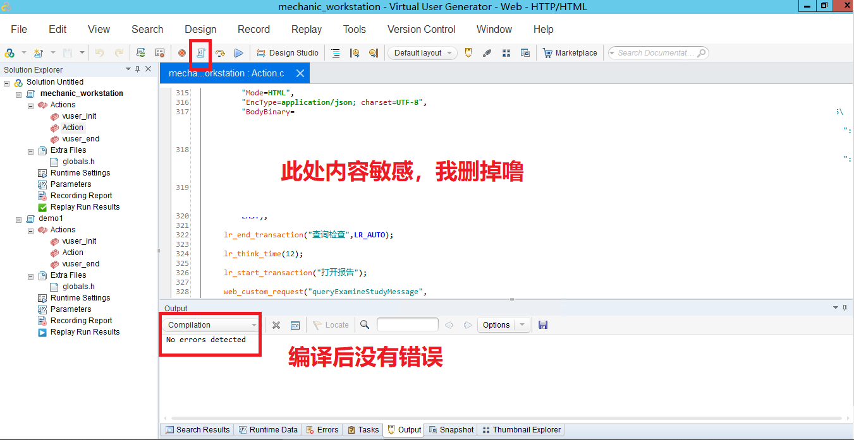Screen dimensions: 854x440
Task: Open the Design menu
Action: click(200, 29)
